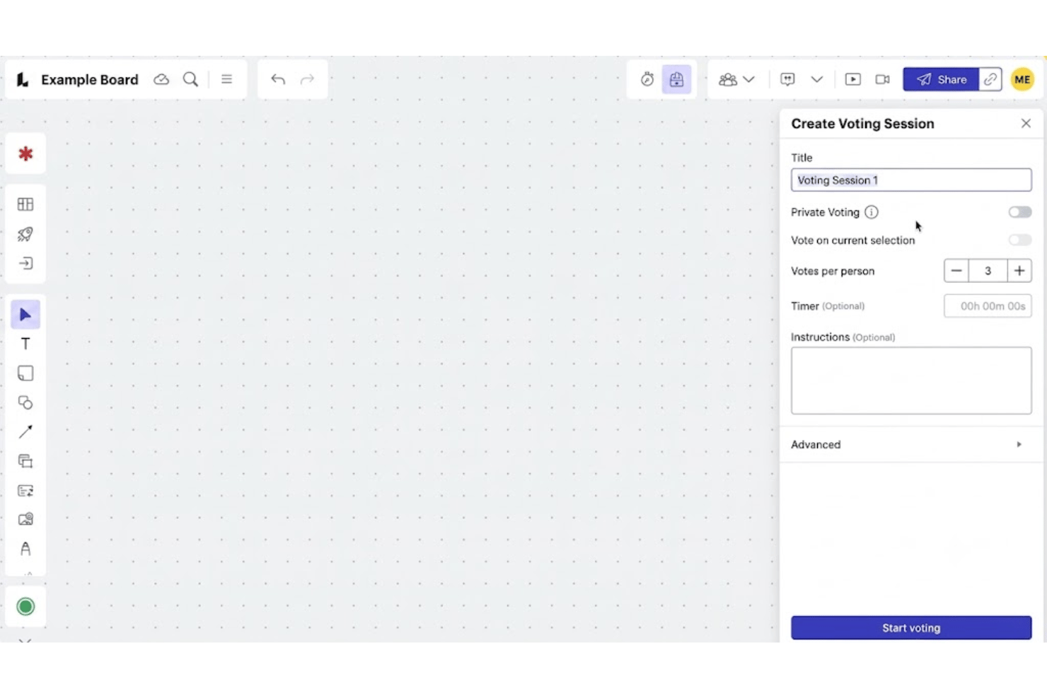Open the collaborators group icon

point(728,79)
